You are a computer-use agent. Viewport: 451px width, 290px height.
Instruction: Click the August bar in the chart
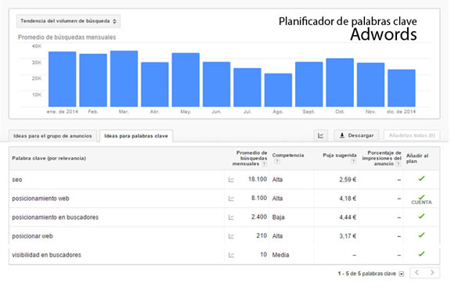[278, 90]
